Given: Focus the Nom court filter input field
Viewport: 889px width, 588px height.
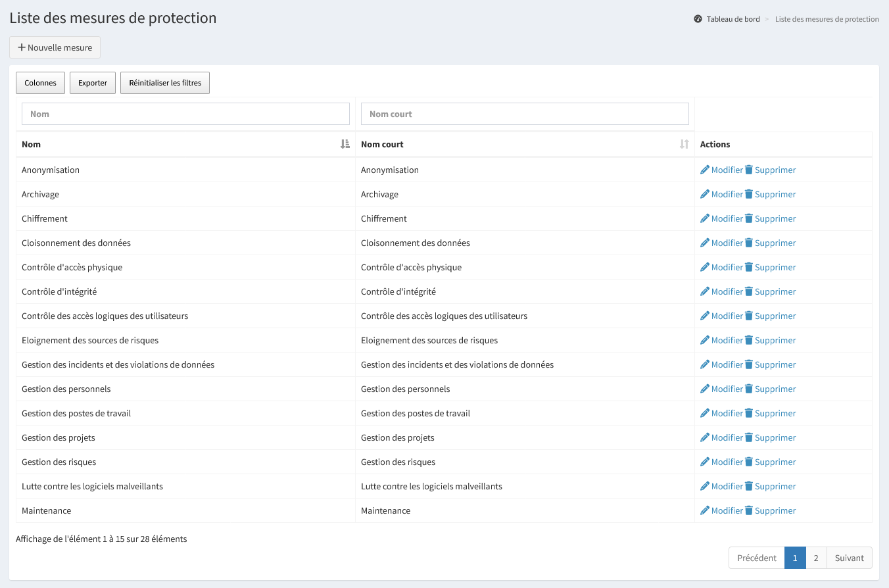Looking at the screenshot, I should pos(525,114).
